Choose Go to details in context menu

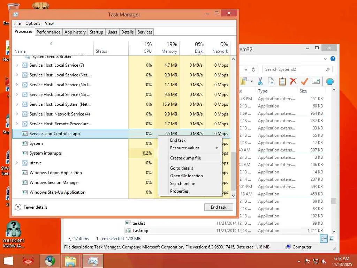coord(190,168)
